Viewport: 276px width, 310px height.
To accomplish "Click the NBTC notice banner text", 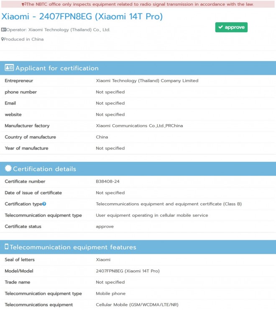I will [140, 4].
